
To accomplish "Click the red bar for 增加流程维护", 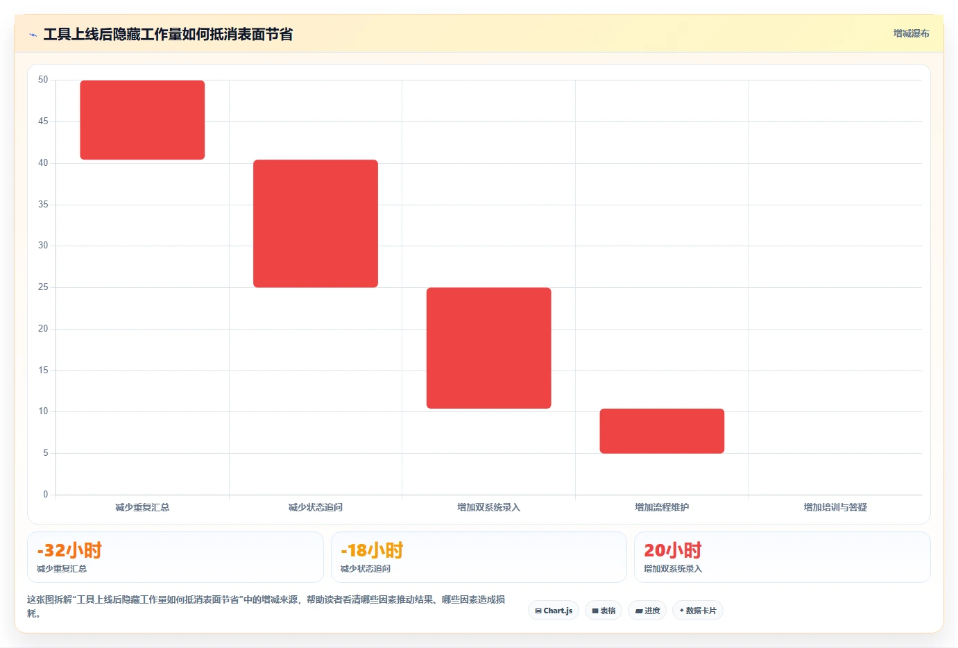I will coord(662,431).
